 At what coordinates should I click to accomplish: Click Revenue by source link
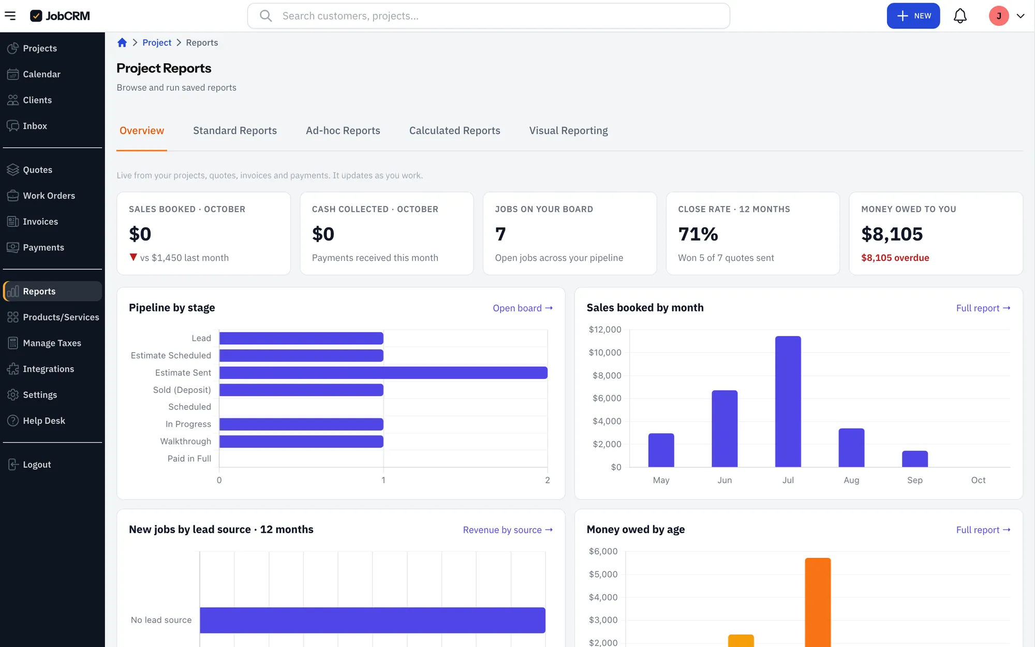point(508,530)
